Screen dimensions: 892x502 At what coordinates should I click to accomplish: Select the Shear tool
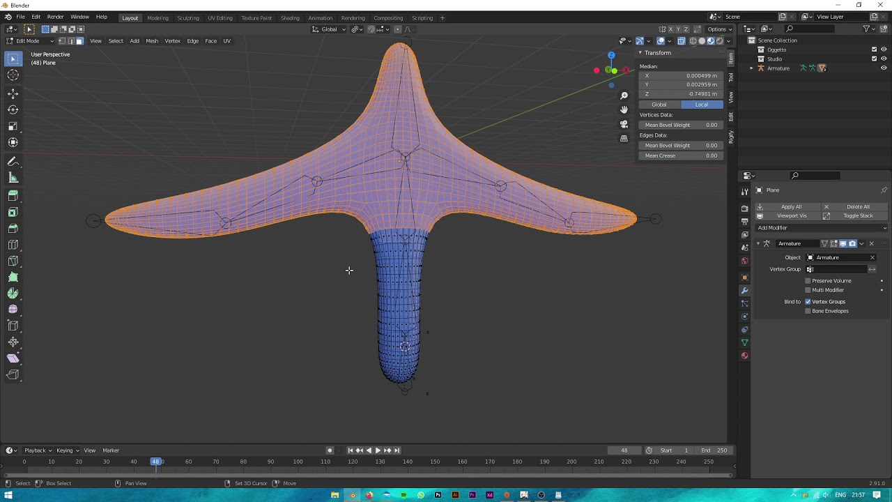tap(13, 358)
